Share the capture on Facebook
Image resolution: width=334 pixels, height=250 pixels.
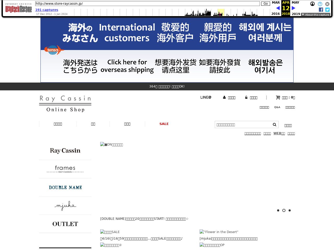[321, 10]
